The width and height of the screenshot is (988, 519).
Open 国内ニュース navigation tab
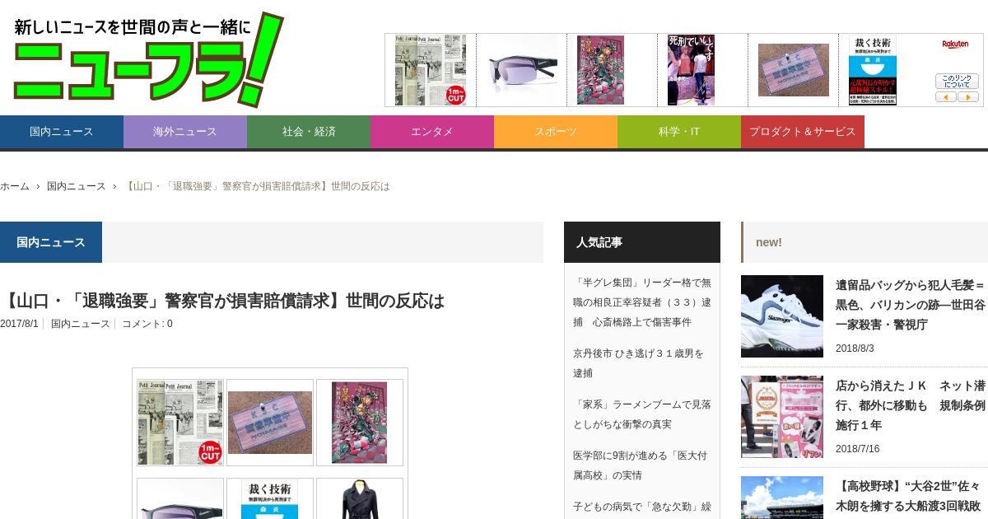click(62, 132)
